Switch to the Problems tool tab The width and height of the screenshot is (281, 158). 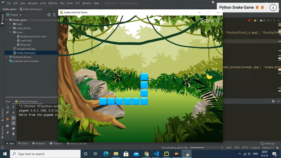click(x=39, y=143)
